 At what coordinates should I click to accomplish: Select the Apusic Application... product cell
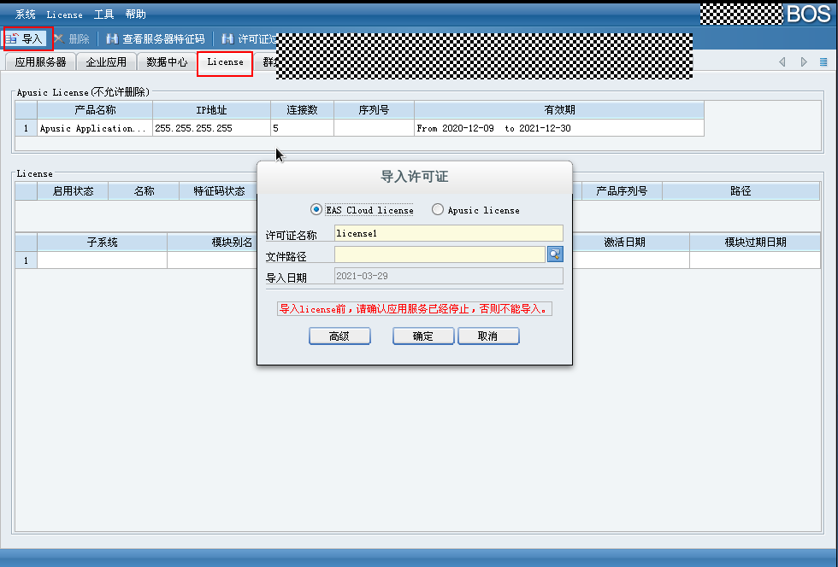click(x=95, y=128)
